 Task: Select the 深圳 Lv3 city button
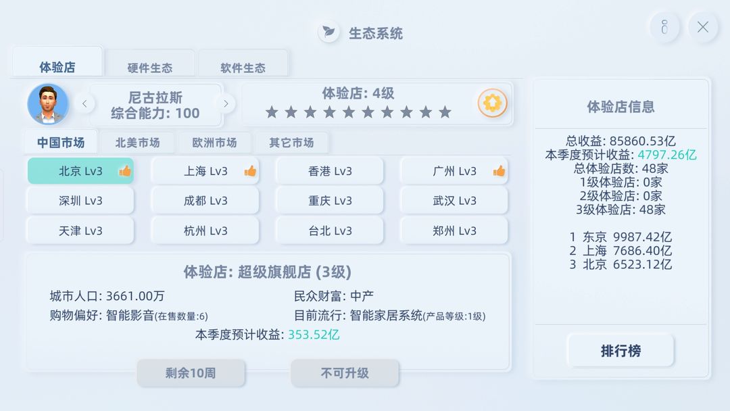[x=80, y=201]
